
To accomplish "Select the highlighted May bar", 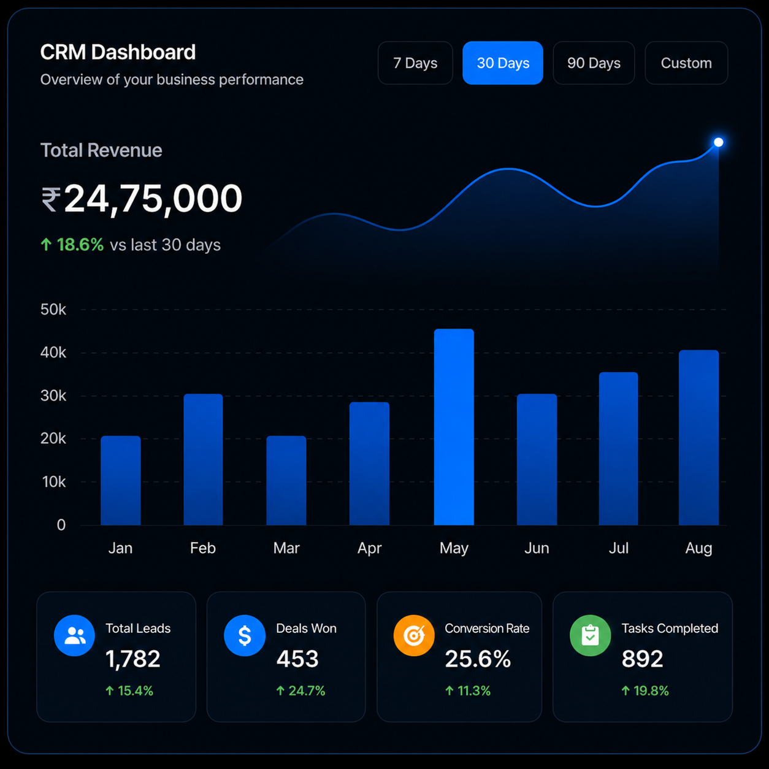I will [454, 427].
